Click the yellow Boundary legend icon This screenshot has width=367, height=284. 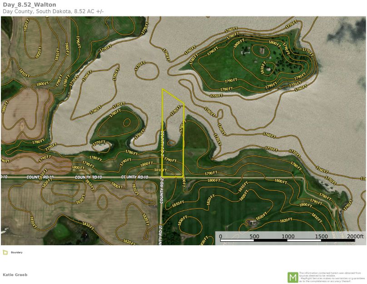point(5,252)
